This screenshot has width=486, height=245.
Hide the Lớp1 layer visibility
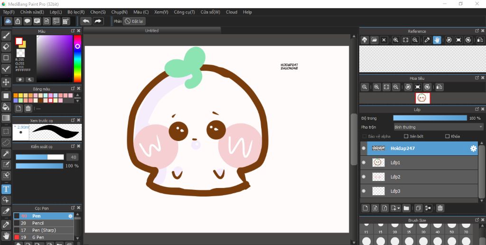(364, 163)
